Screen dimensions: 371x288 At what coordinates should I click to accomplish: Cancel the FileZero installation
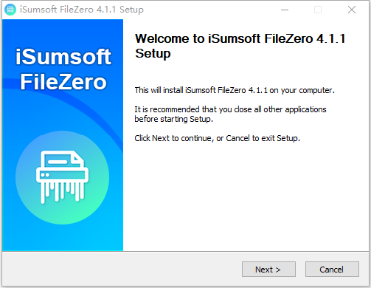(x=332, y=270)
